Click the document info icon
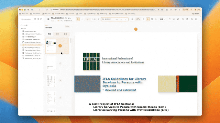The image size is (220, 123). pos(183,19)
